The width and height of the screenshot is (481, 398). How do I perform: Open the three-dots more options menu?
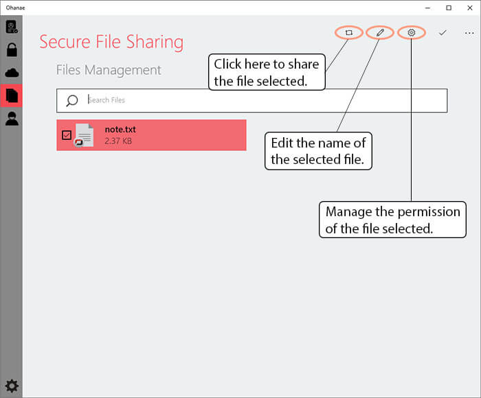[469, 33]
